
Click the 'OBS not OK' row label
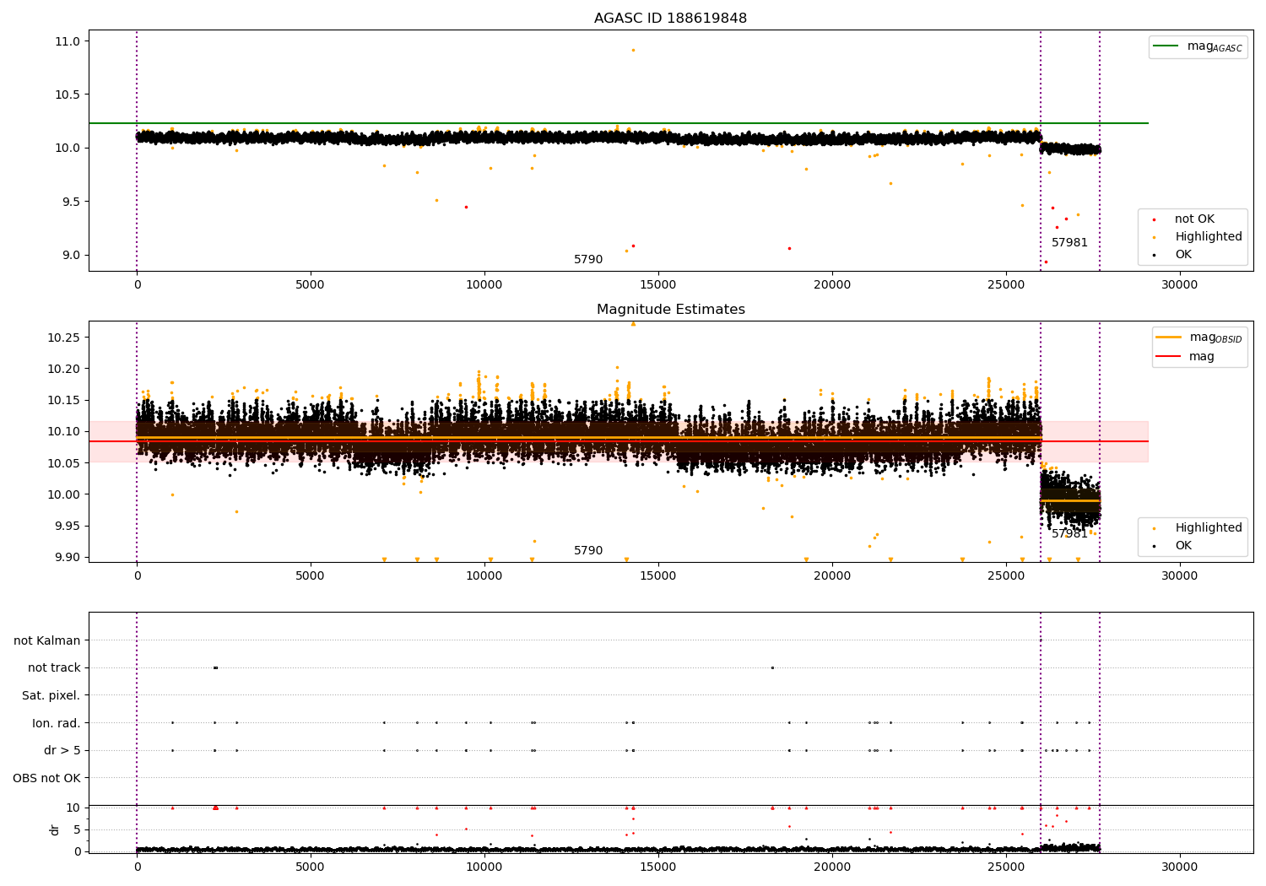point(46,778)
